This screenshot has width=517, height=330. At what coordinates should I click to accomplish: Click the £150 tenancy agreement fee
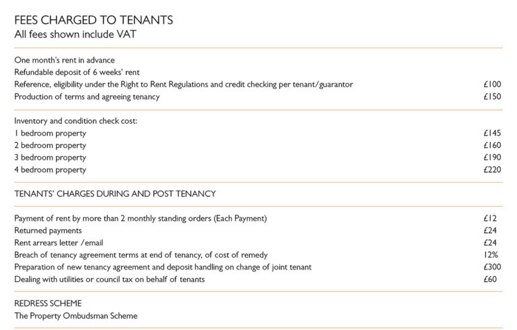492,96
